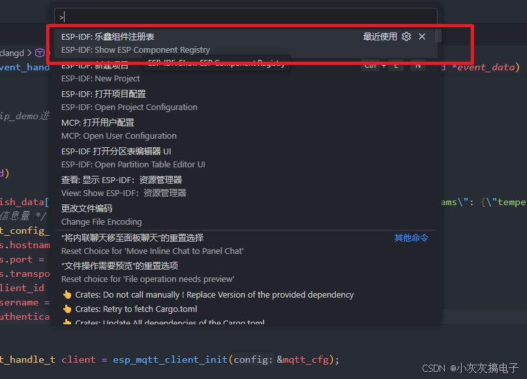Select ESP-IDF: Show ESP Component Registry command

[x=246, y=43]
